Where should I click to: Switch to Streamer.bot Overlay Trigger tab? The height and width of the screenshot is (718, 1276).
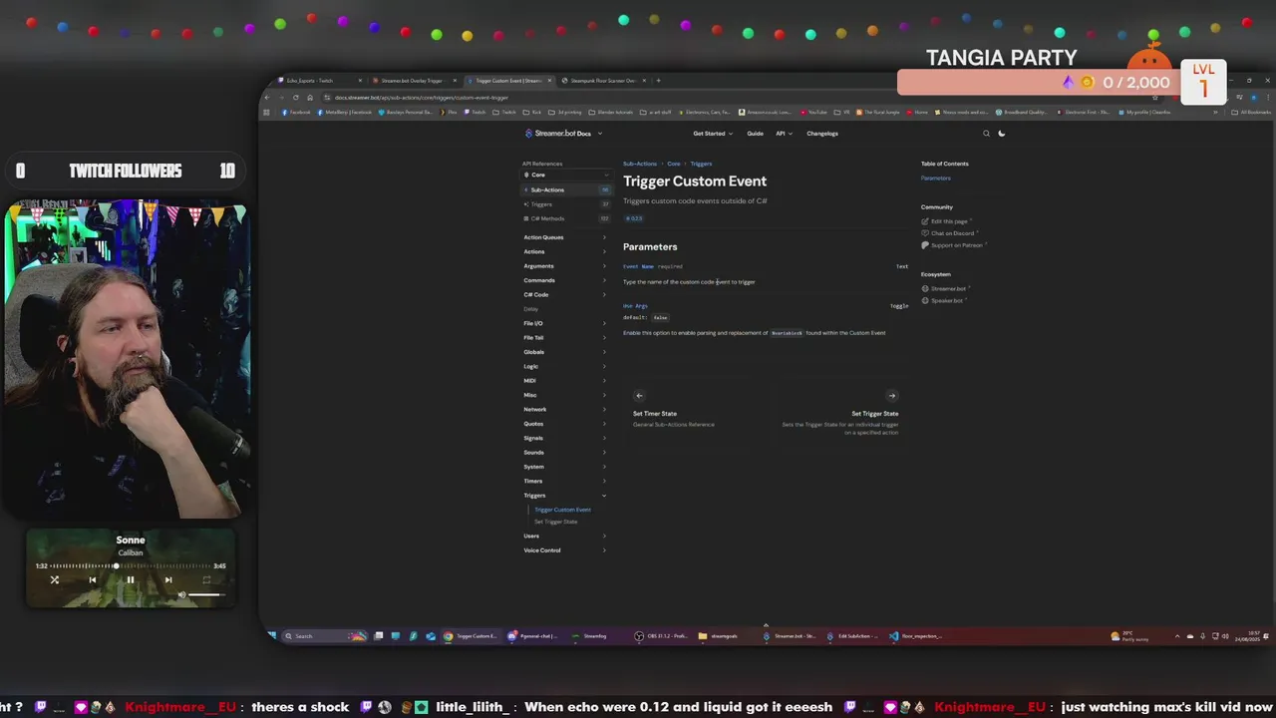[412, 81]
